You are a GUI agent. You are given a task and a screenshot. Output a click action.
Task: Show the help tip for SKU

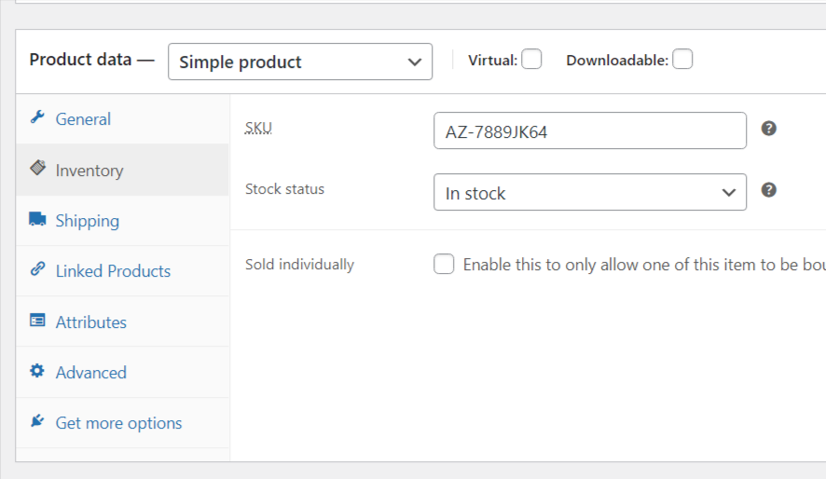point(768,129)
